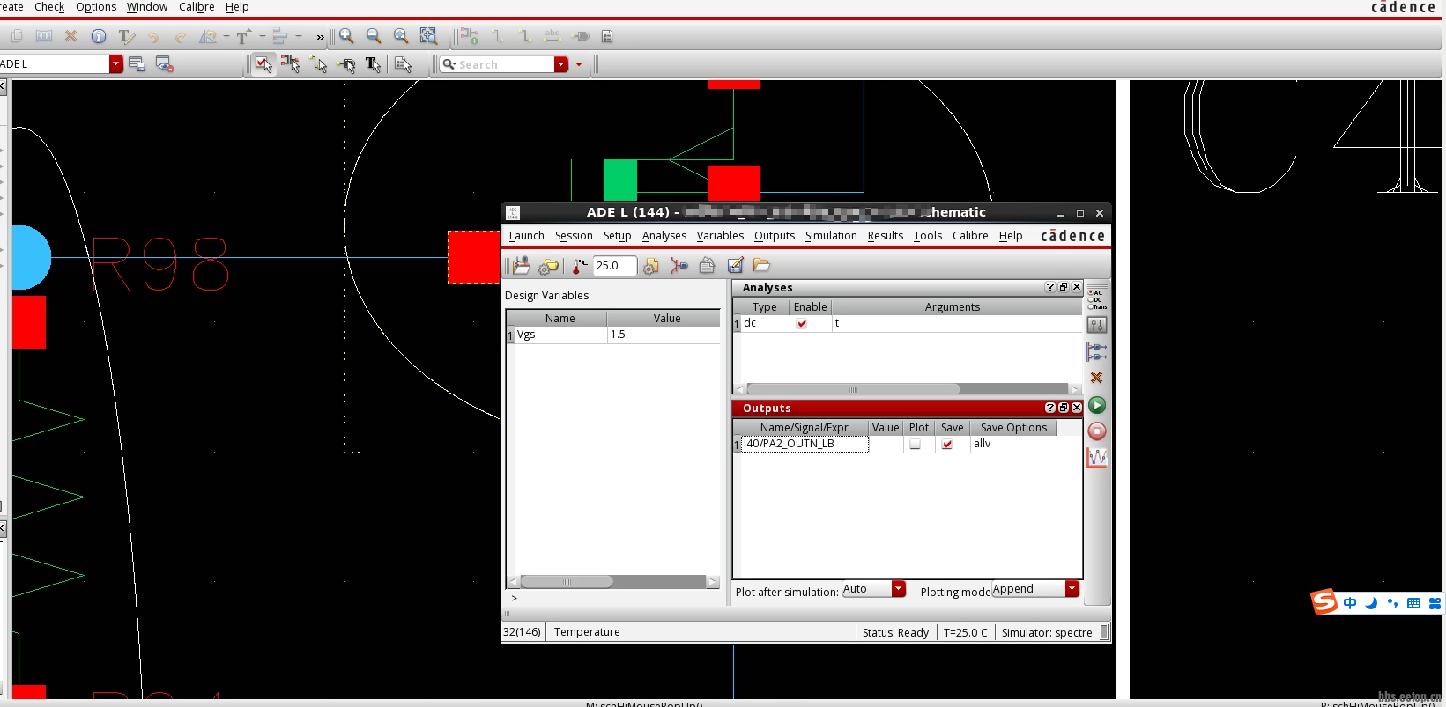The height and width of the screenshot is (707, 1446).
Task: Click the Edit Variables sliders icon
Action: point(1096,325)
